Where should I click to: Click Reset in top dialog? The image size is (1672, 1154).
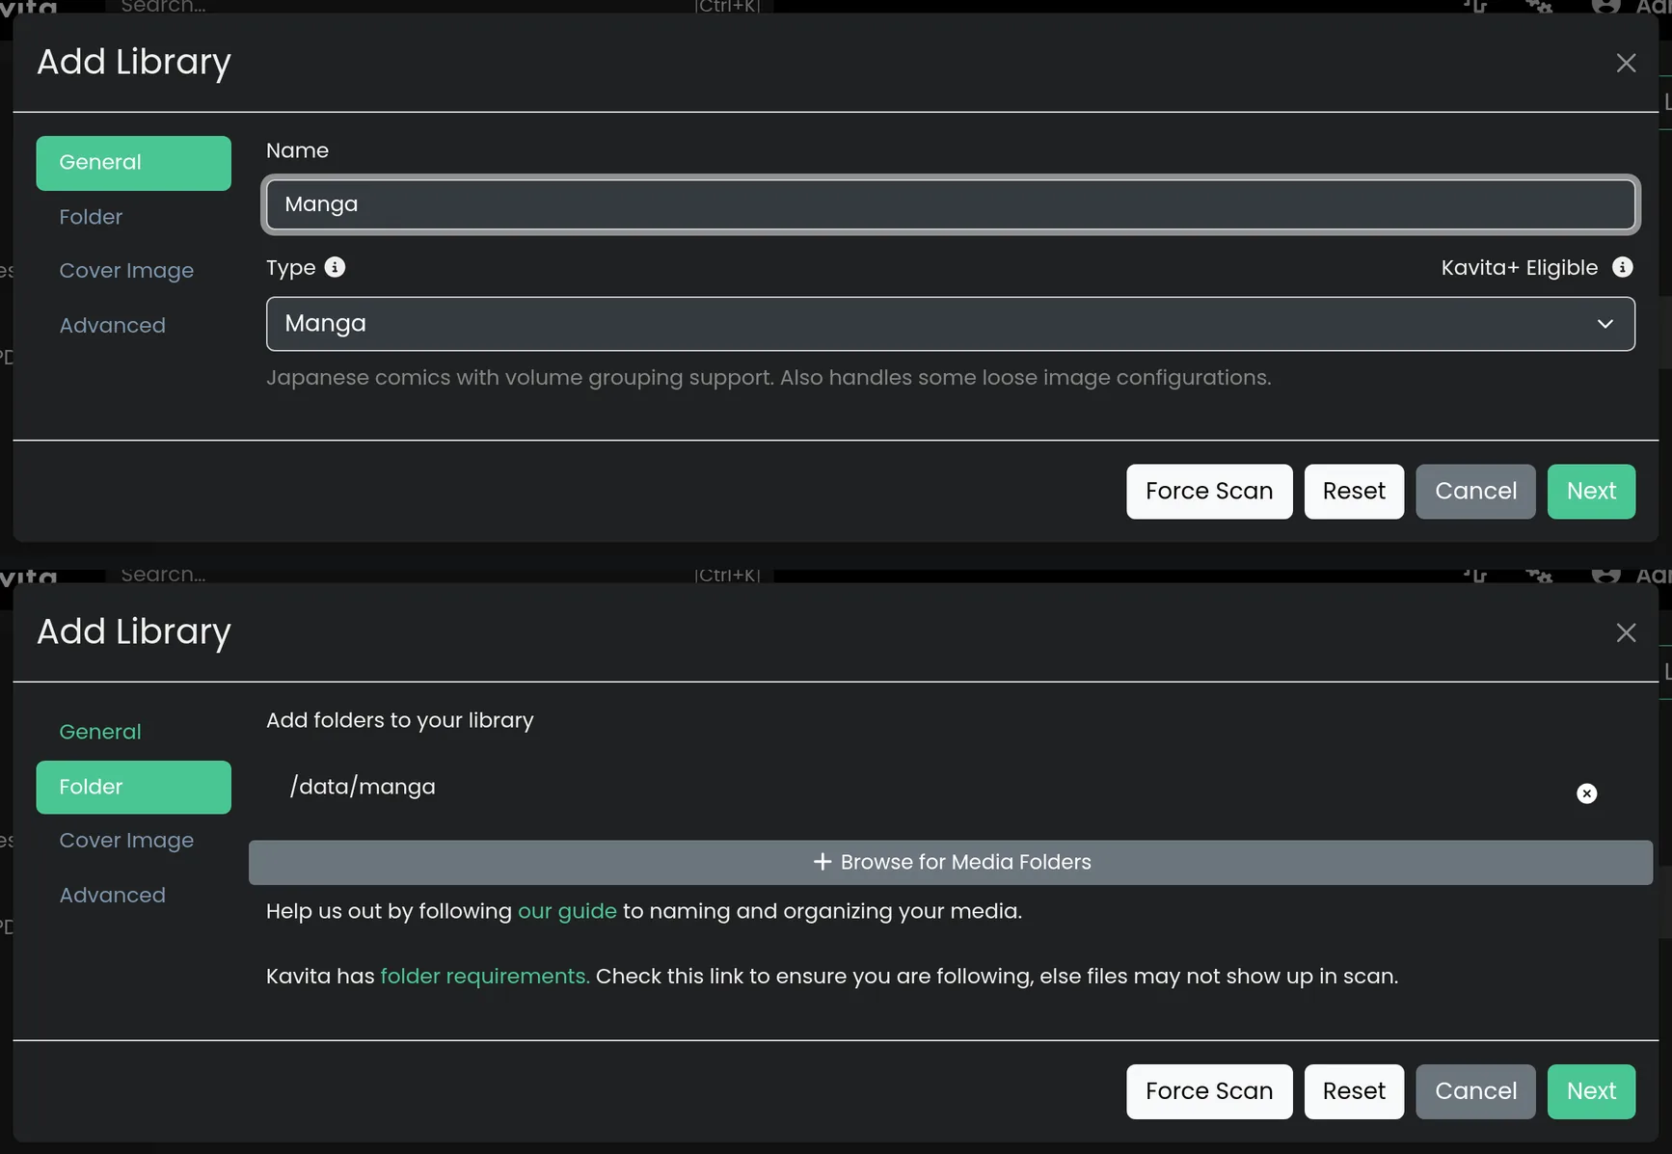1354,492
